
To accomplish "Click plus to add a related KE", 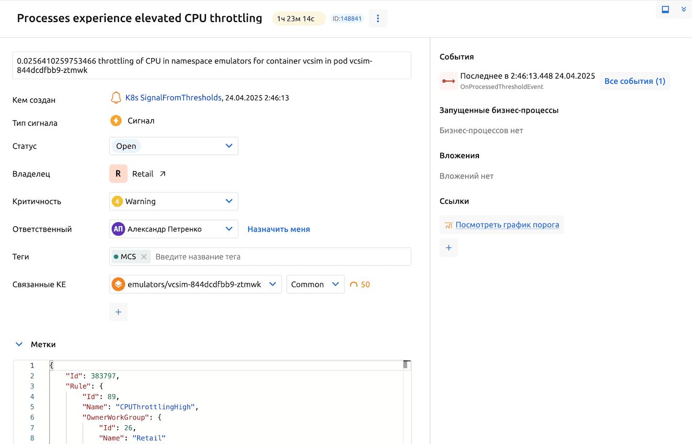I will (x=118, y=312).
